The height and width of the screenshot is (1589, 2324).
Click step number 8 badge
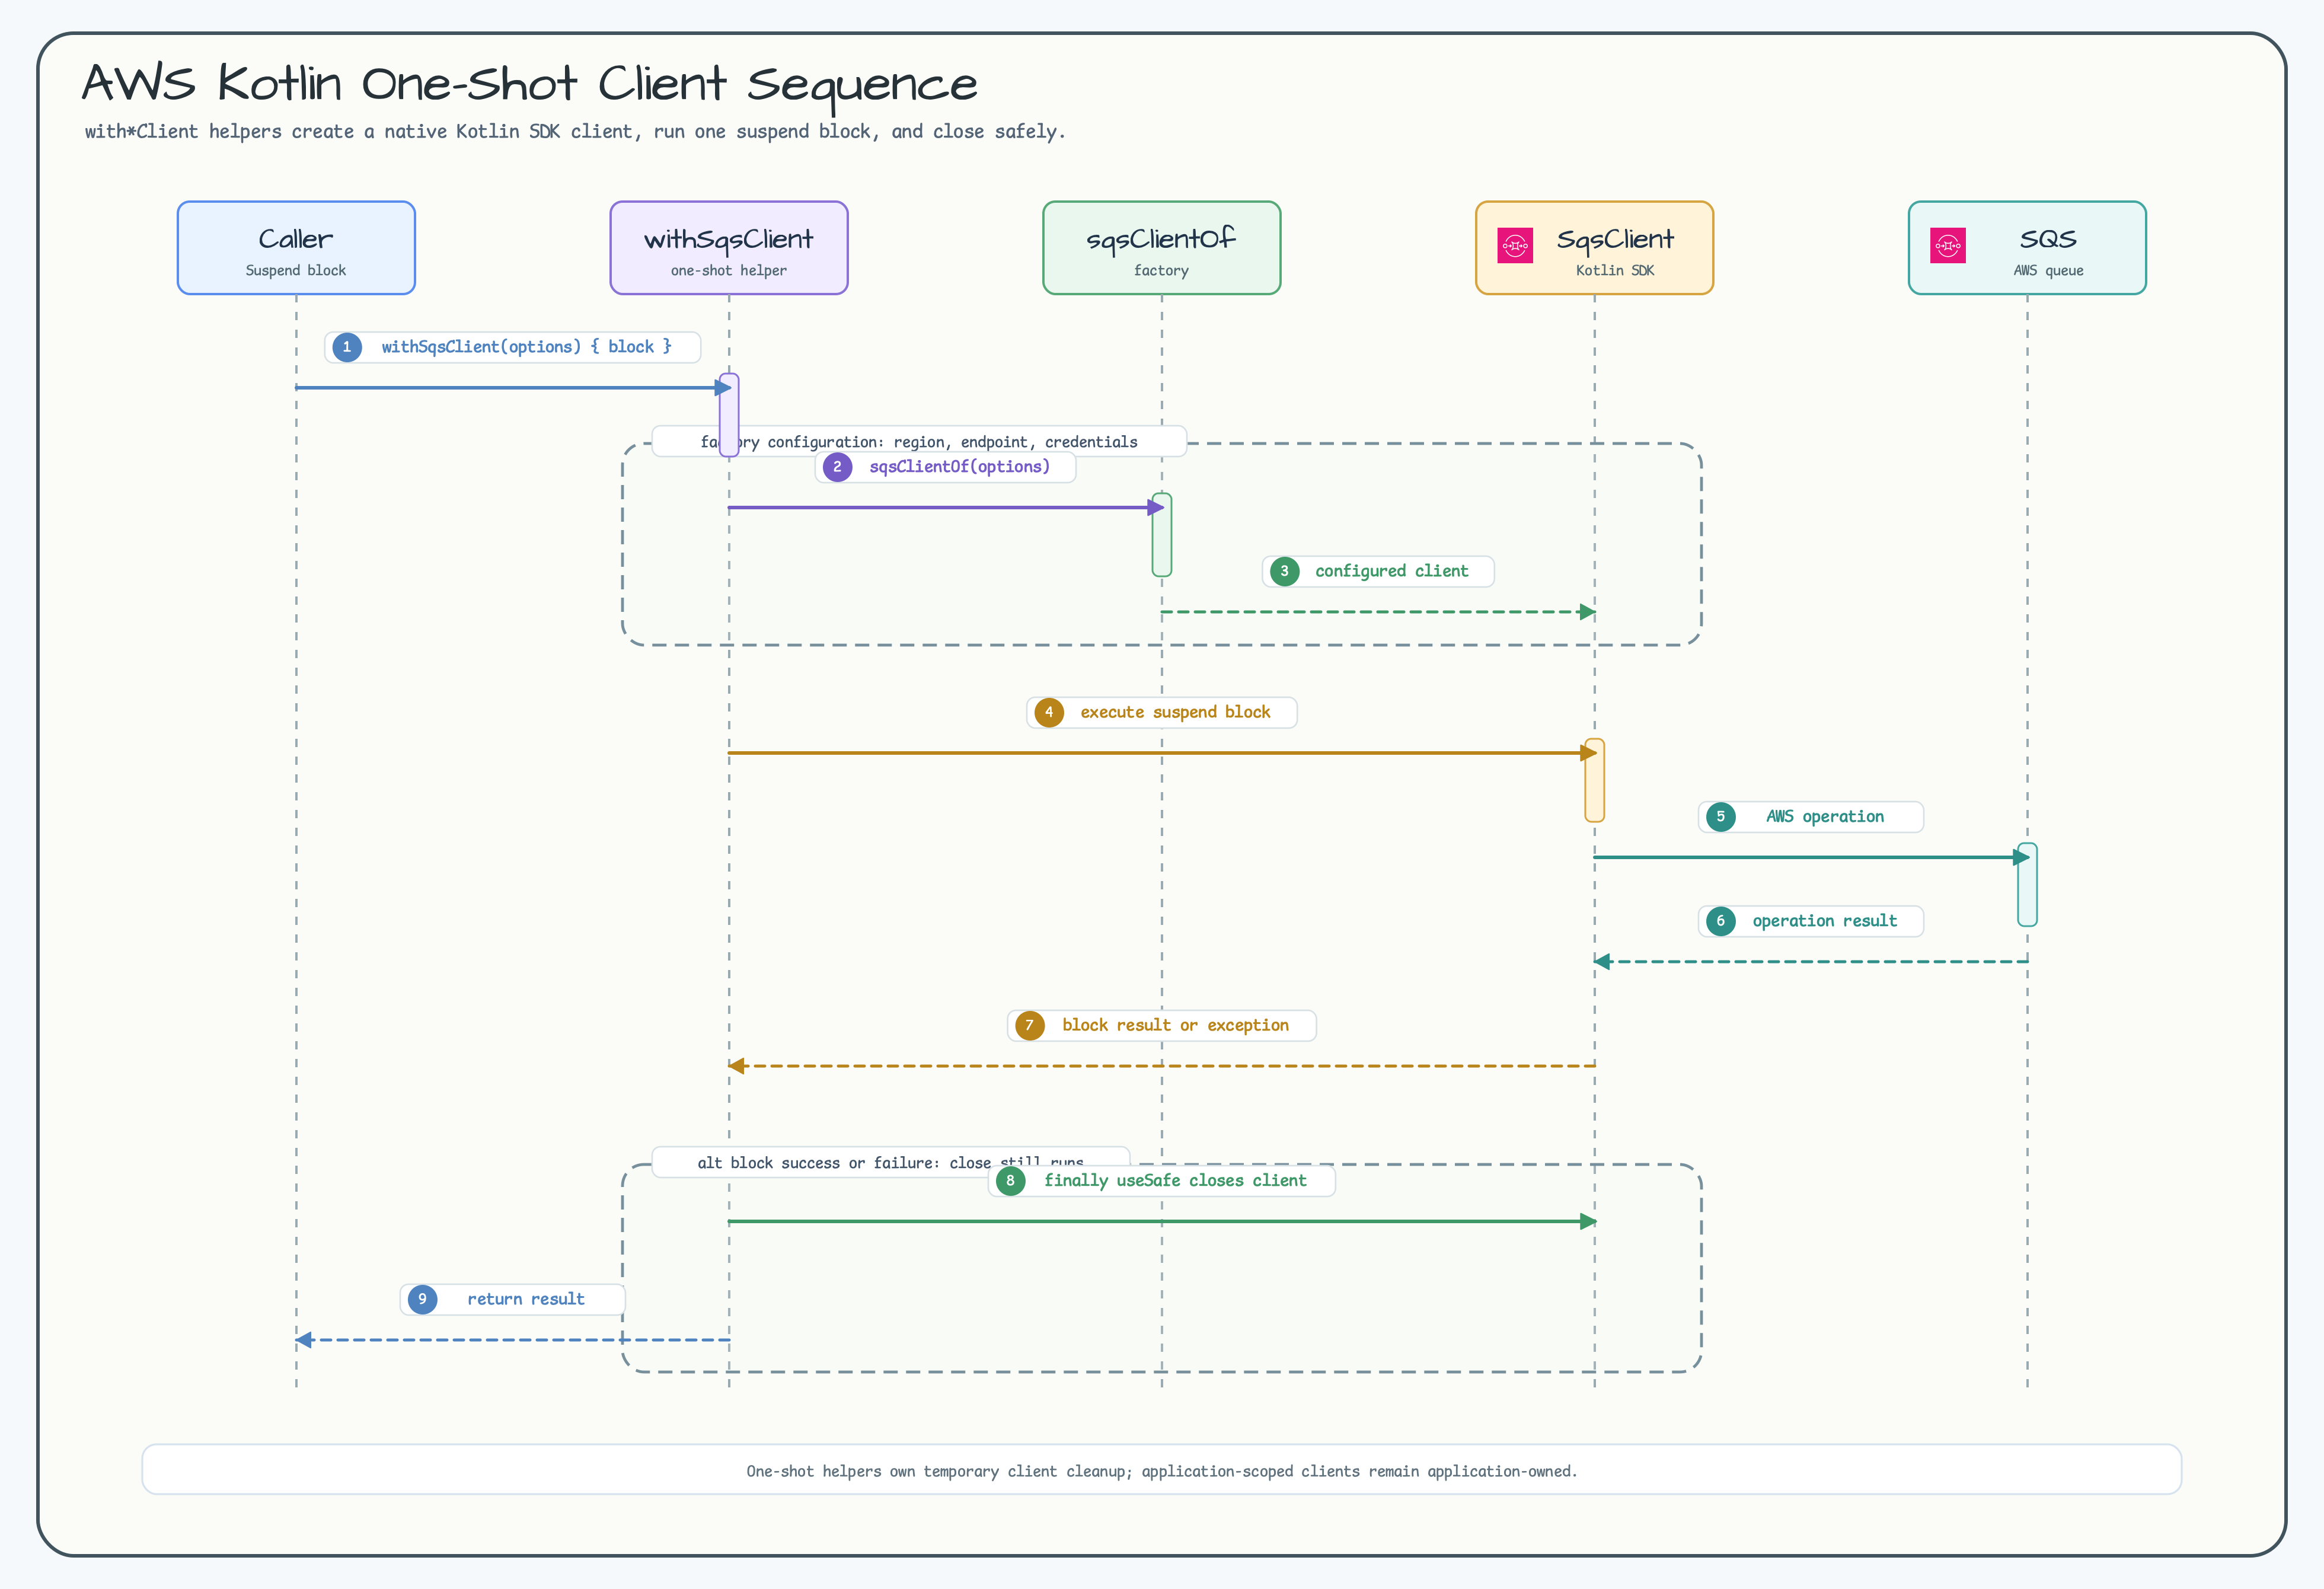pos(1011,1181)
